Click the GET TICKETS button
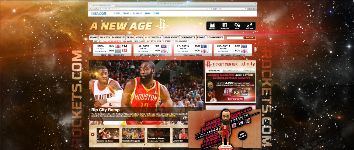 (x=236, y=99)
